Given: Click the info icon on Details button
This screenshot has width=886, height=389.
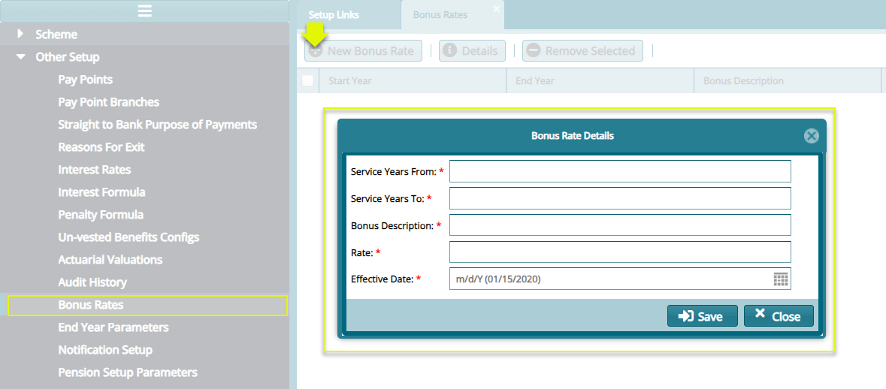Looking at the screenshot, I should point(449,51).
